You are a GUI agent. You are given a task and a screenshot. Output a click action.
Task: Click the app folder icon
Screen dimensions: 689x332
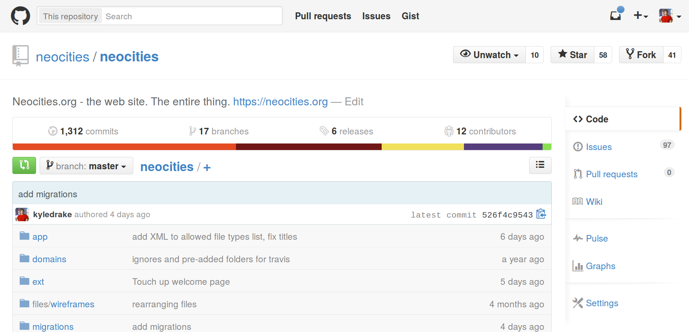click(x=24, y=236)
